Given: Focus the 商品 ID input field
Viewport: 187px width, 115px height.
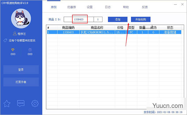Looking at the screenshot, I should (79, 19).
